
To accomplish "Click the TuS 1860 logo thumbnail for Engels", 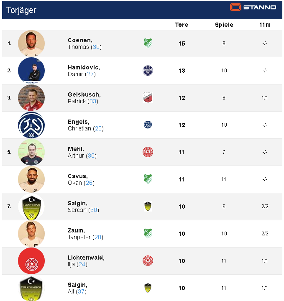I will pyautogui.click(x=31, y=125).
